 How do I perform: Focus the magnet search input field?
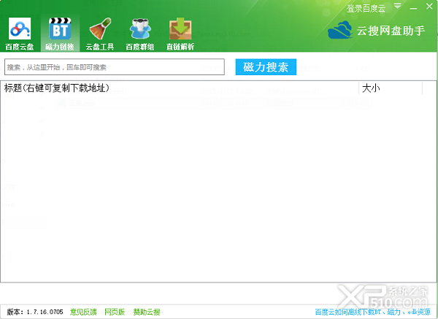pyautogui.click(x=115, y=67)
